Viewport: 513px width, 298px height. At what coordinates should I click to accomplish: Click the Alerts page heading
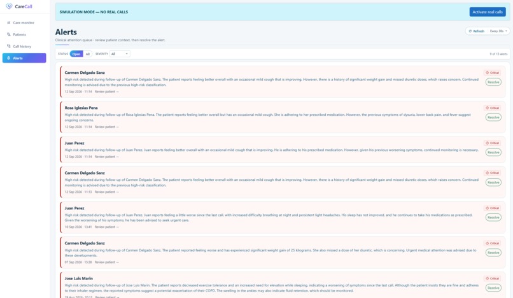click(66, 32)
